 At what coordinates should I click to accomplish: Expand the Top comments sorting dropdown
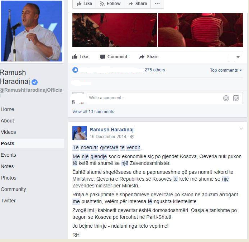pos(226,70)
